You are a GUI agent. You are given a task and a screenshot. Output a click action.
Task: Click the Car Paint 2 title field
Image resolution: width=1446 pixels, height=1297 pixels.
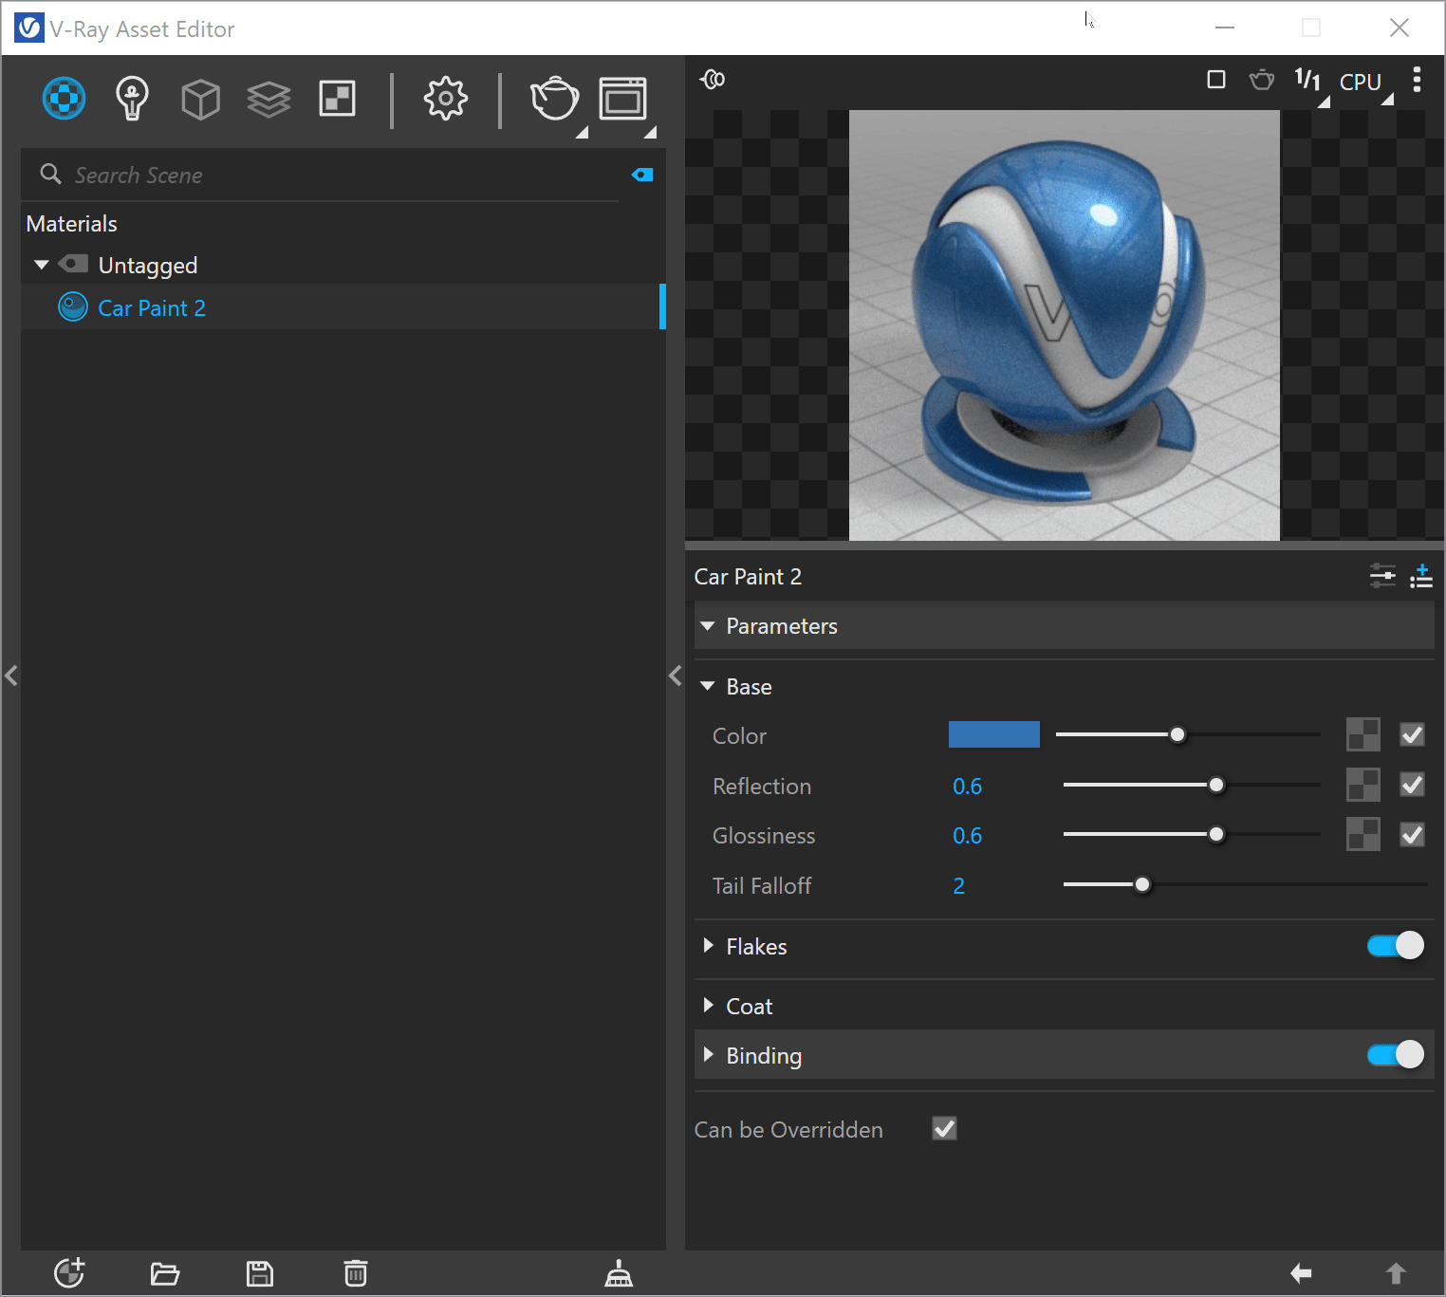tap(748, 577)
